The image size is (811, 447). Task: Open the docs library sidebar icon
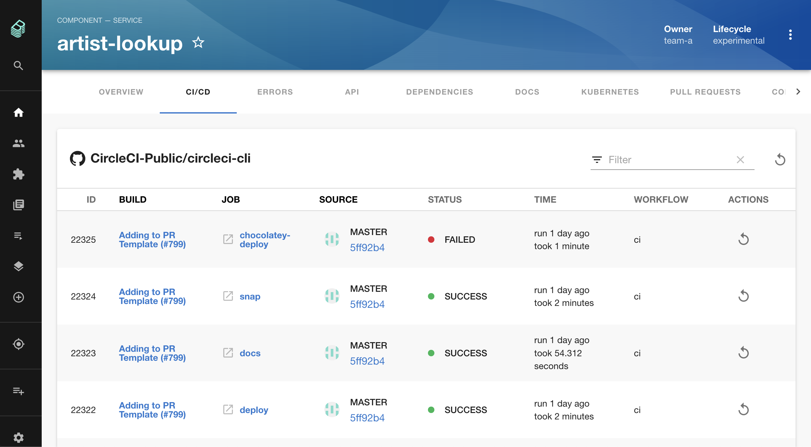point(18,205)
